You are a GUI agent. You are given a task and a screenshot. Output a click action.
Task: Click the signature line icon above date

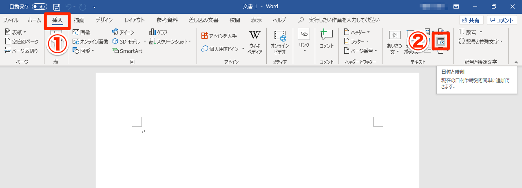440,32
